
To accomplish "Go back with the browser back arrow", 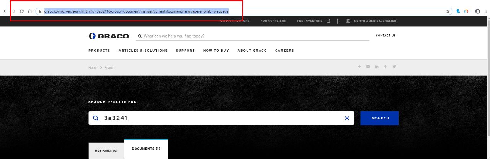I will coord(5,11).
